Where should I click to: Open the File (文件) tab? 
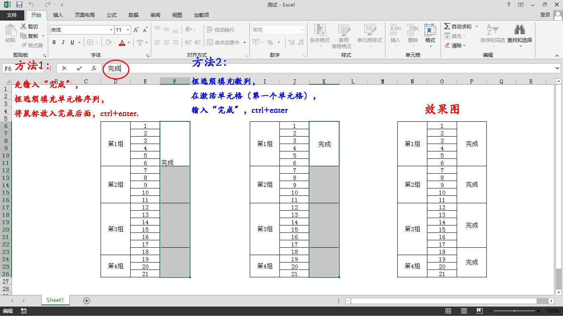click(12, 15)
